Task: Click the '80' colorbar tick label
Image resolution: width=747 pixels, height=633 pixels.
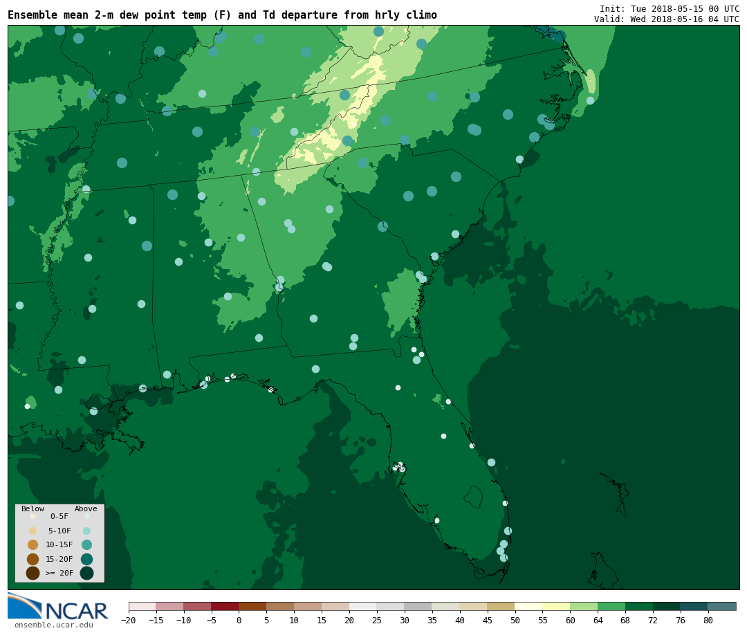Action: point(708,620)
